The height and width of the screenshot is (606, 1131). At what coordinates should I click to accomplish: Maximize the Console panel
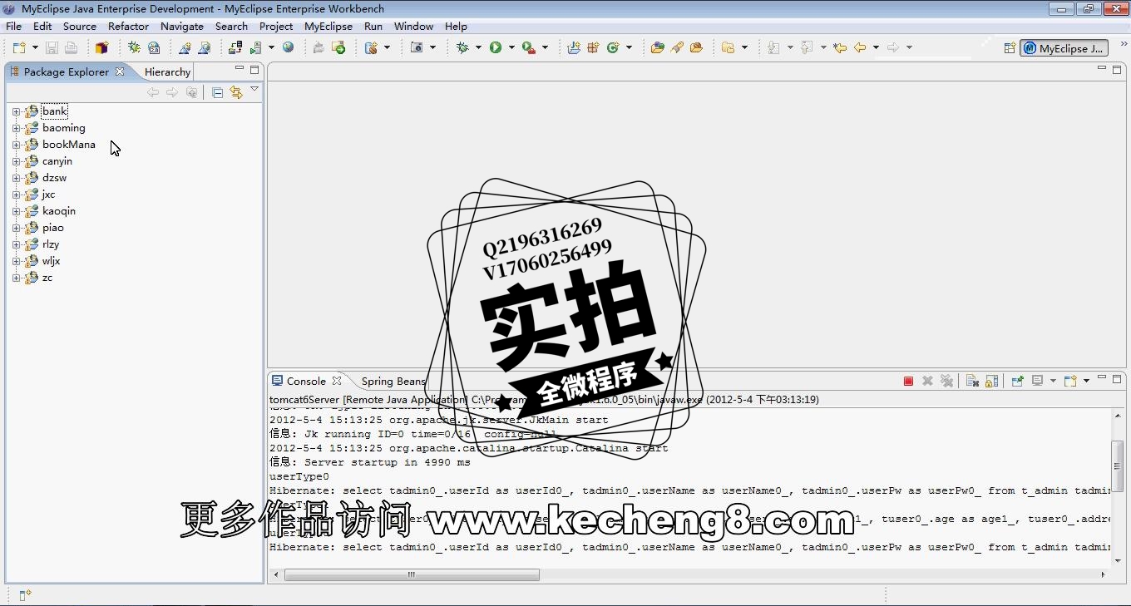click(x=1117, y=378)
